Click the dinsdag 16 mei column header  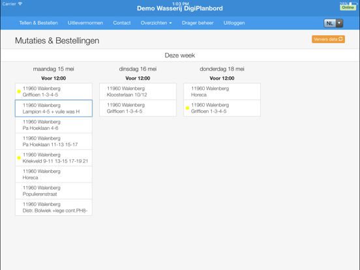pyautogui.click(x=138, y=69)
